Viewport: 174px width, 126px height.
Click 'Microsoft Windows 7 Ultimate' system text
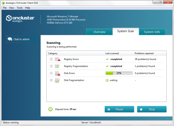pos(62,17)
